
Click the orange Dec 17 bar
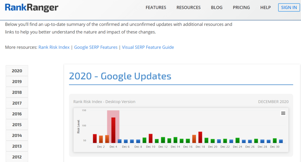pyautogui.click(x=194, y=139)
